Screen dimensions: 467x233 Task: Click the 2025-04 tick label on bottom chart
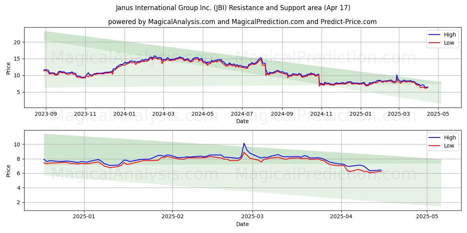coord(341,217)
